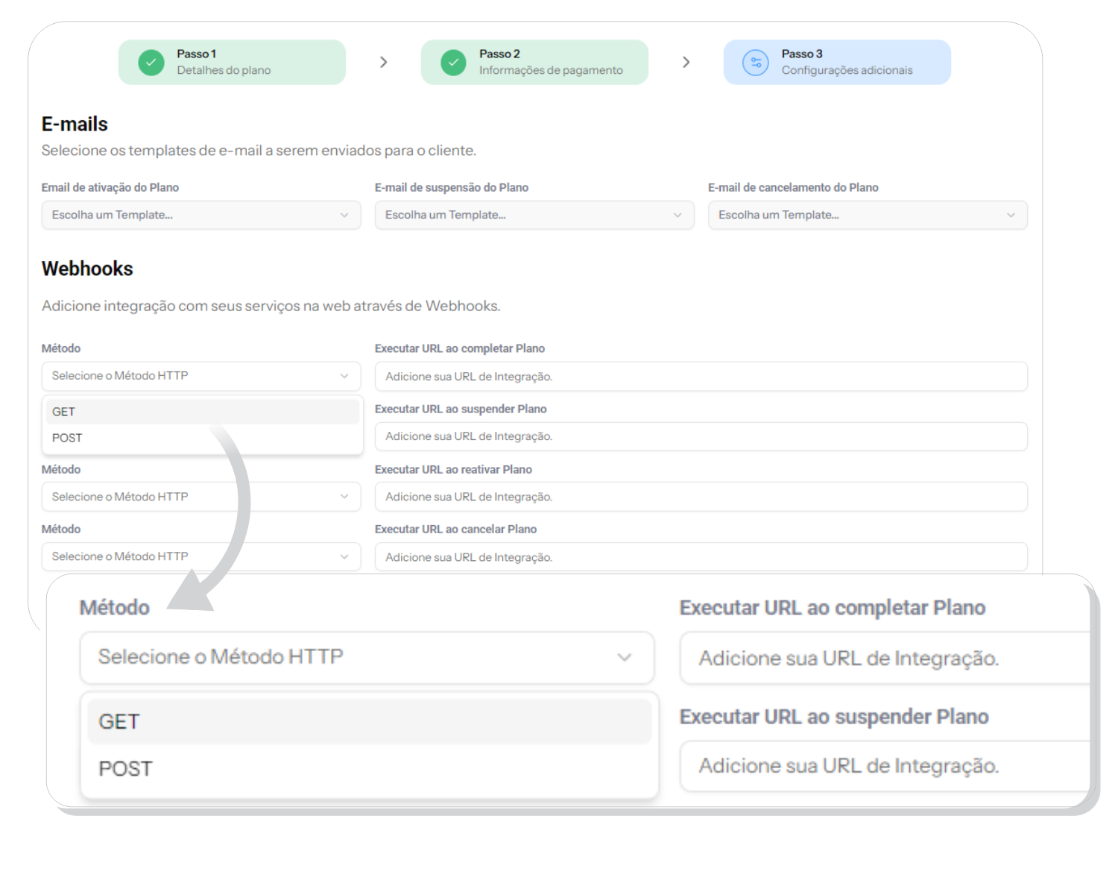The height and width of the screenshot is (895, 1118).
Task: Focus the Executar URL ao suspender Plano field
Action: pos(701,436)
